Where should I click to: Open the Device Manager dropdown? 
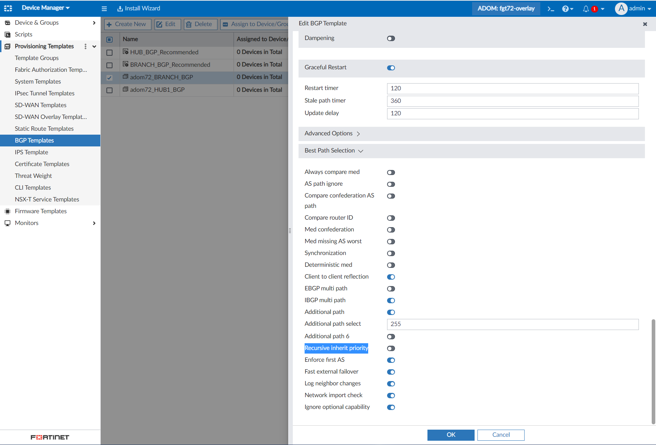pos(46,8)
